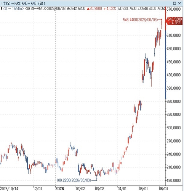
Task: Click the open price 시:533.7500
Action: (127, 9)
